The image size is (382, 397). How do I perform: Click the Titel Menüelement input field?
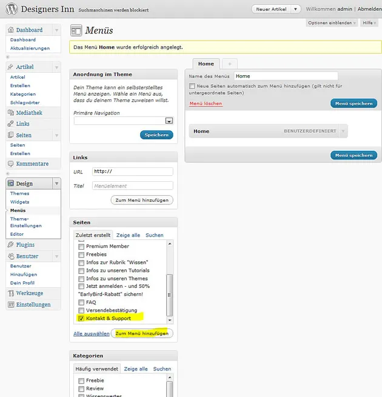tap(133, 185)
